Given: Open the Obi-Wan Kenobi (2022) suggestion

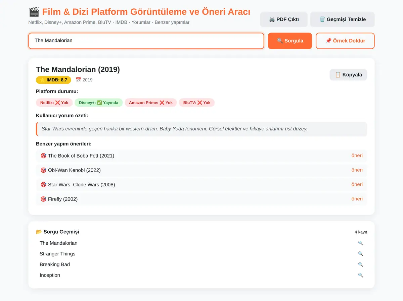Looking at the screenshot, I should [201, 170].
